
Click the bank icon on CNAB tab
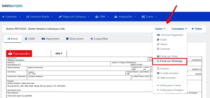26,39
